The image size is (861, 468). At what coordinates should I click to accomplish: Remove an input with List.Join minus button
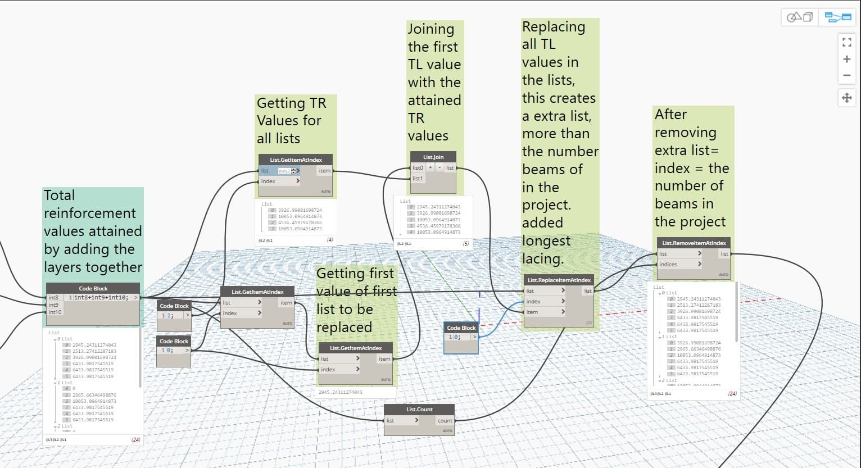[x=439, y=167]
